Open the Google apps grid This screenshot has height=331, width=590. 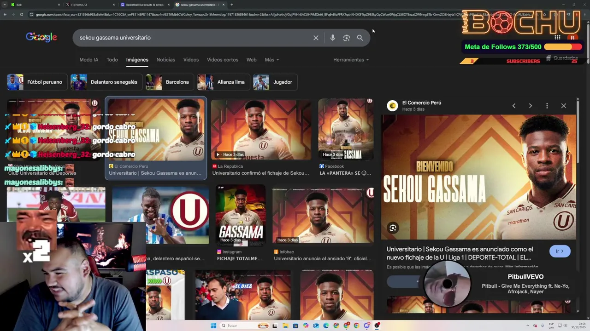(557, 38)
